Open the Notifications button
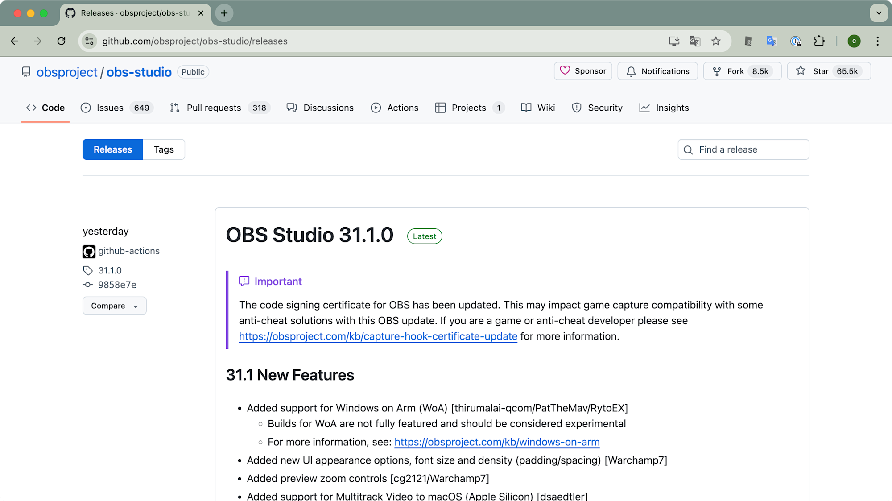Image resolution: width=892 pixels, height=501 pixels. [x=657, y=71]
